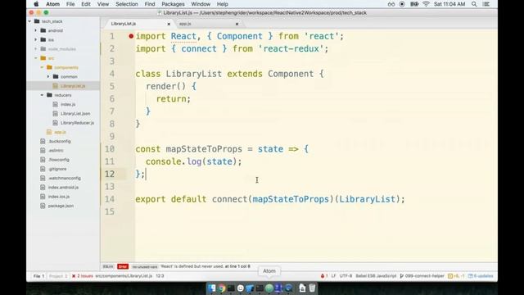Jump to 'at line 1 col 8' link
The height and width of the screenshot is (295, 524).
coord(237,266)
